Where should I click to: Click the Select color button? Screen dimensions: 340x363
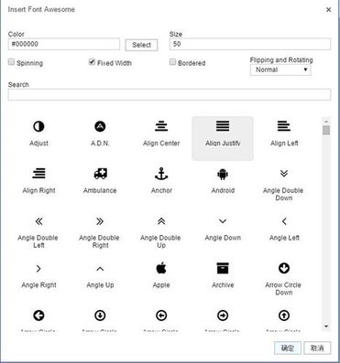pyautogui.click(x=141, y=45)
